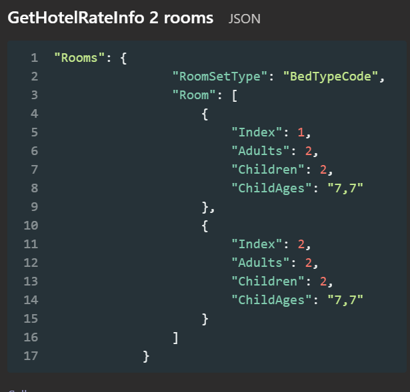Viewport: 410px width, 392px height.
Task: Click the Index value 2 on line 11
Action: click(301, 244)
